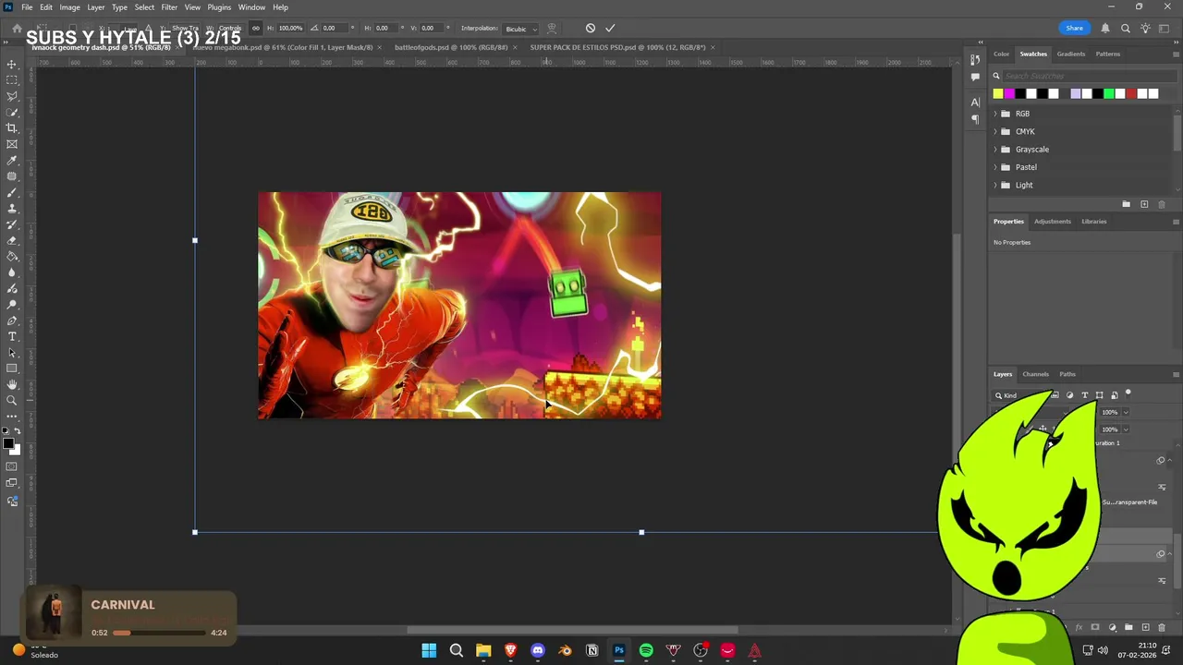Select the Eraser tool
1183x665 pixels.
(x=12, y=240)
